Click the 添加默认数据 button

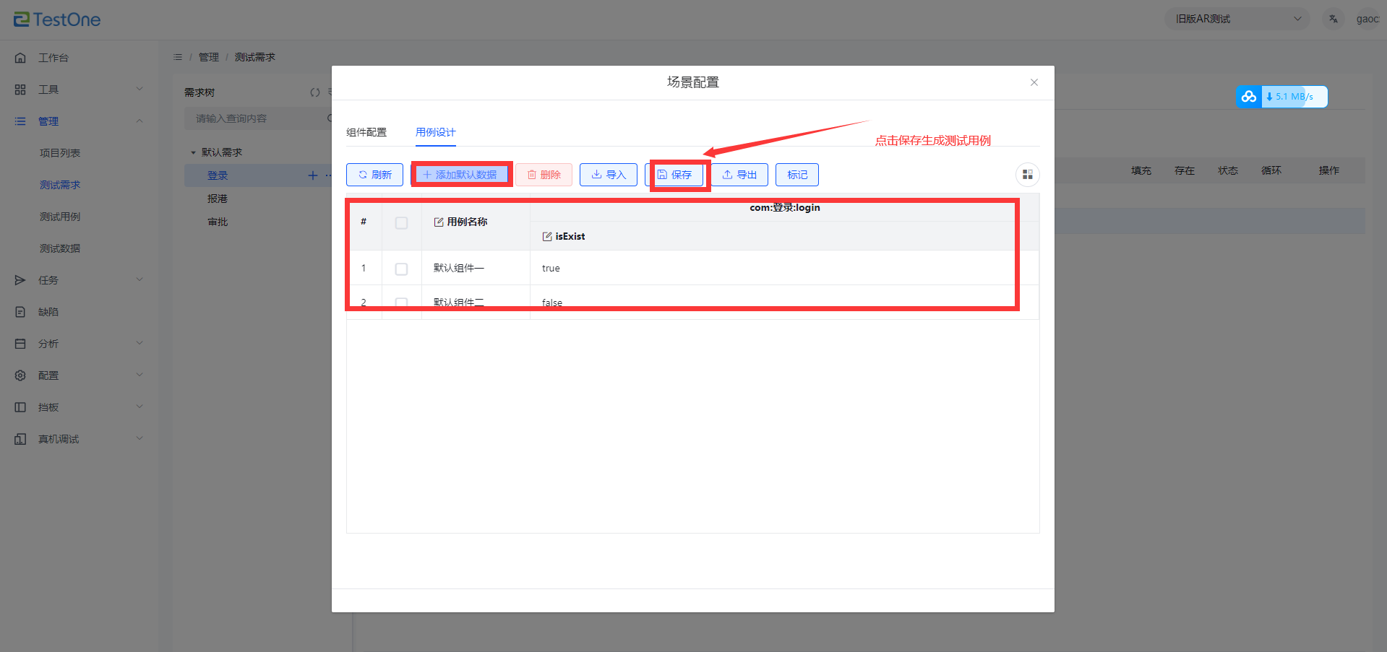[460, 175]
